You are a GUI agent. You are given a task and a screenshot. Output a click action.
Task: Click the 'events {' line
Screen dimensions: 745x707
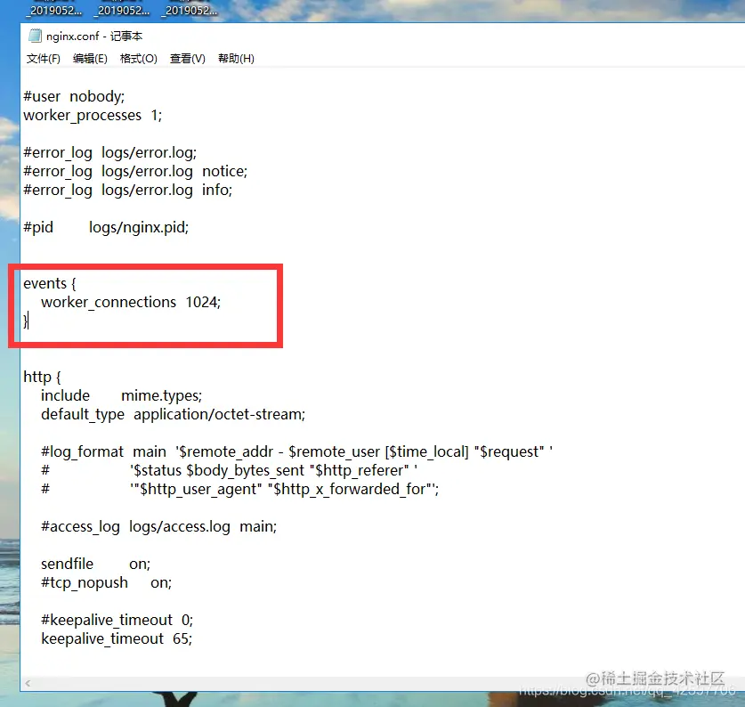50,284
